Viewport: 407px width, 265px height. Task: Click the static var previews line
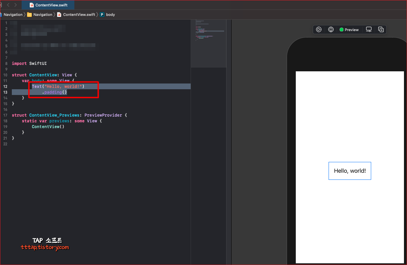pyautogui.click(x=62, y=121)
